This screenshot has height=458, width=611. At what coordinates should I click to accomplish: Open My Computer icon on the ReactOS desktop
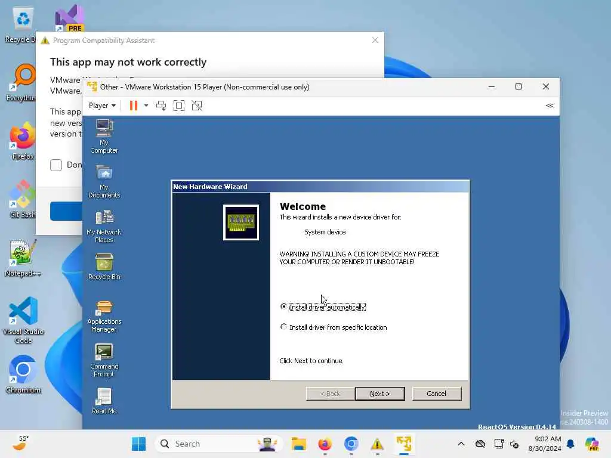tap(104, 137)
